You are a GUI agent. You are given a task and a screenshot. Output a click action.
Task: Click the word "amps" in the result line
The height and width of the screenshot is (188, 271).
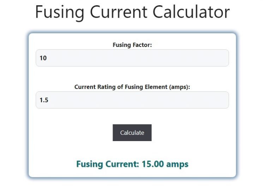(177, 164)
